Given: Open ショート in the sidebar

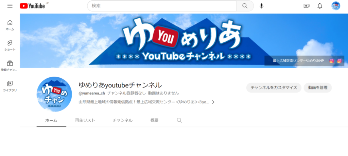Looking at the screenshot, I should pos(10,45).
